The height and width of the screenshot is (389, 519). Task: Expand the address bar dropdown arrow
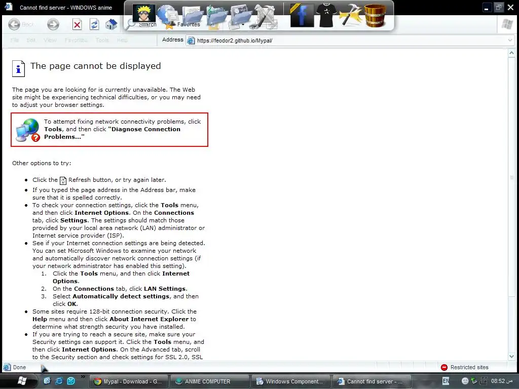pos(510,41)
